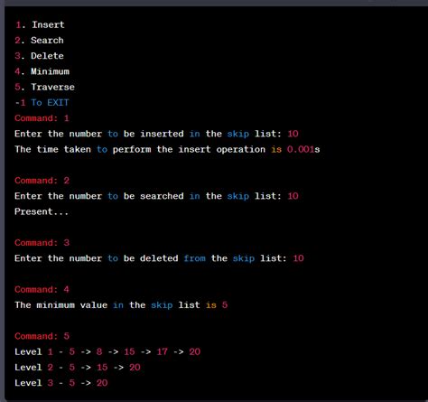Click the '-1 To EXIT' line

click(42, 103)
